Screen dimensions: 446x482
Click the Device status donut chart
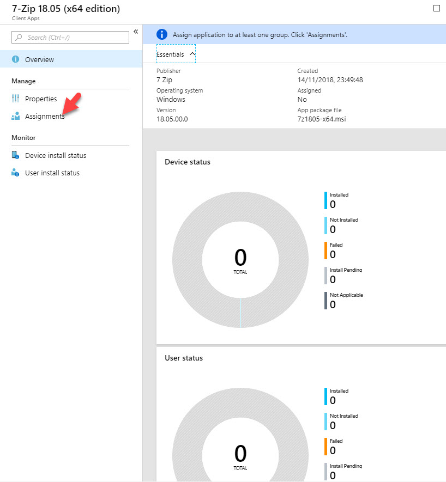(x=240, y=260)
